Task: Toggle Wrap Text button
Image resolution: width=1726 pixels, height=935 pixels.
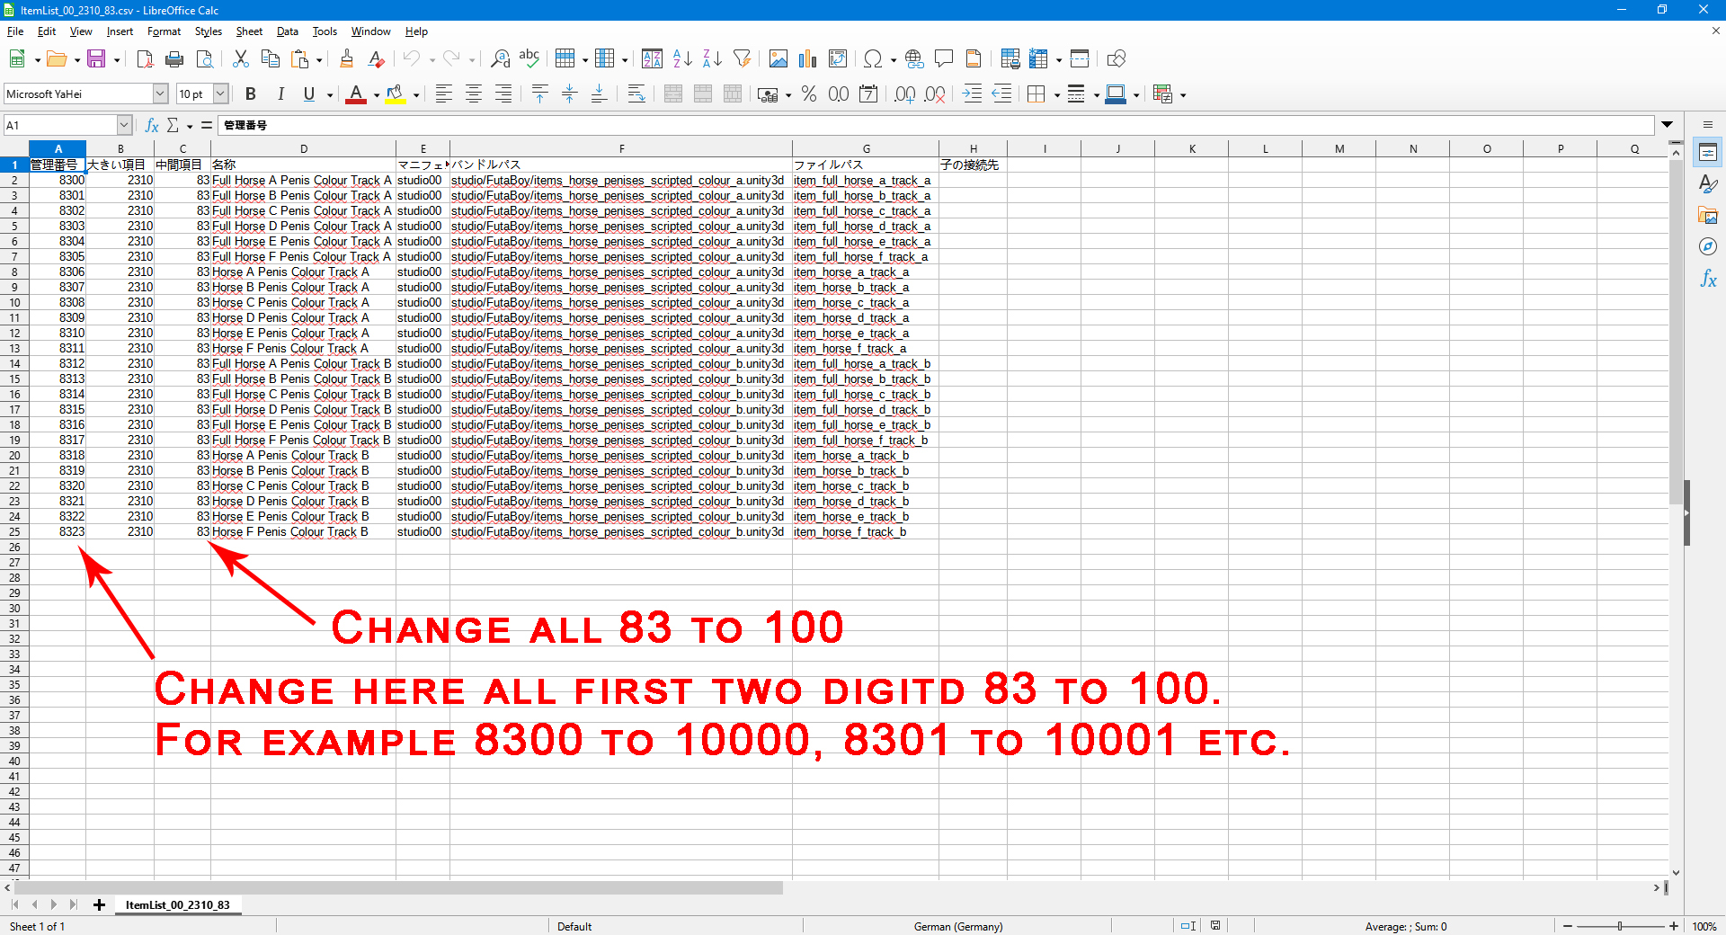Action: click(636, 94)
